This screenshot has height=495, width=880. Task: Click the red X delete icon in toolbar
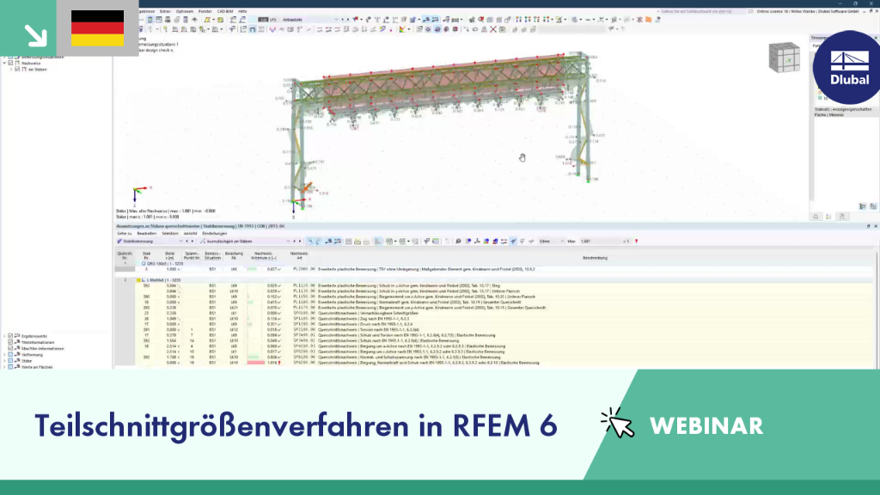click(x=493, y=29)
